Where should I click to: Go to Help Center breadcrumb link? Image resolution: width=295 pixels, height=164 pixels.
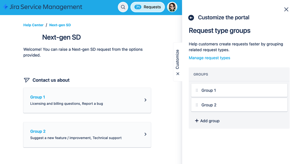pyautogui.click(x=33, y=25)
